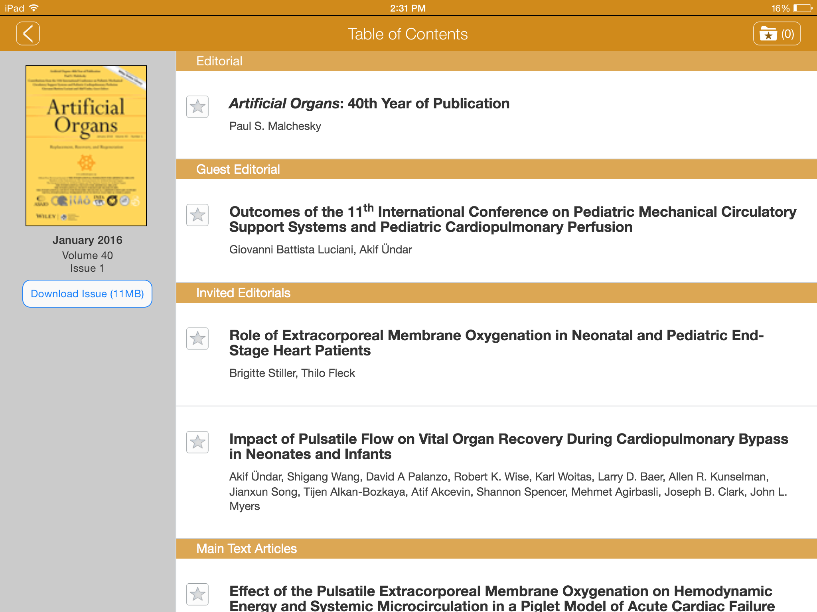Tap the battery indicator in status bar
Image resolution: width=817 pixels, height=612 pixels.
pos(802,8)
